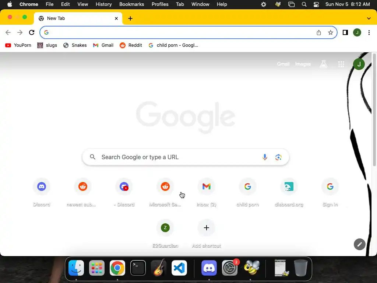This screenshot has height=283, width=377.
Task: Toggle the Chrome side panel
Action: pos(345,32)
